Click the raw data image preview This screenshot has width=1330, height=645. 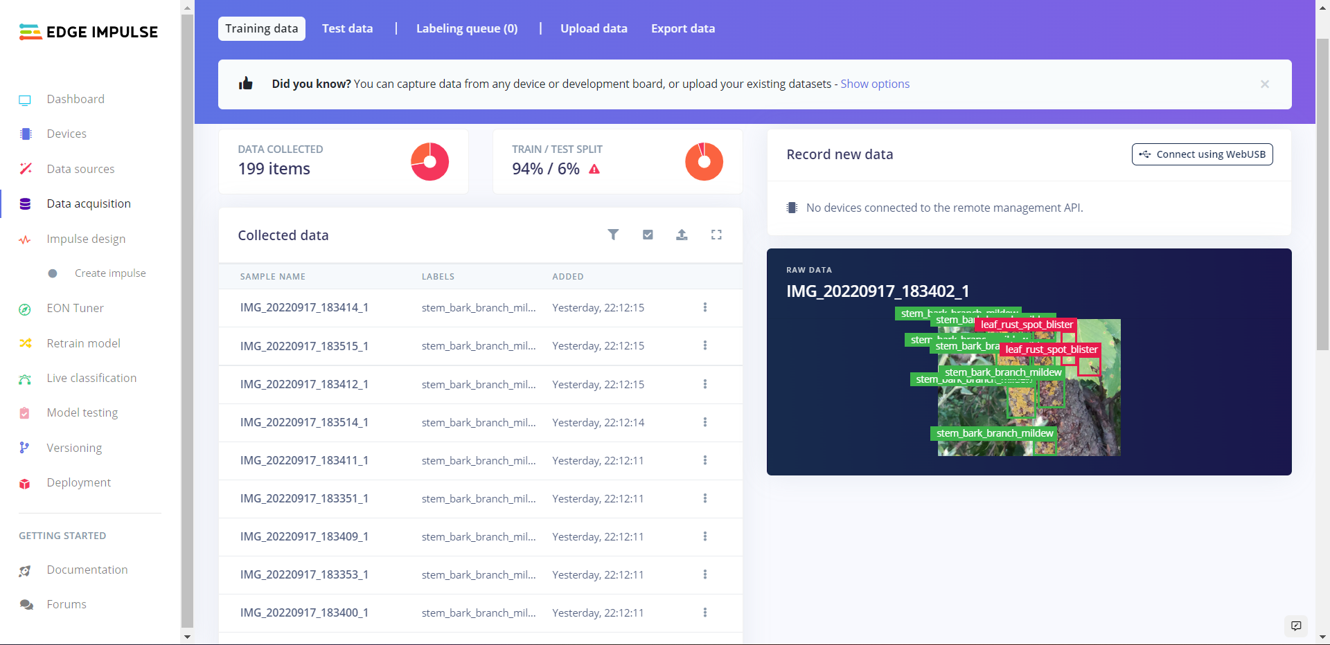1029,388
